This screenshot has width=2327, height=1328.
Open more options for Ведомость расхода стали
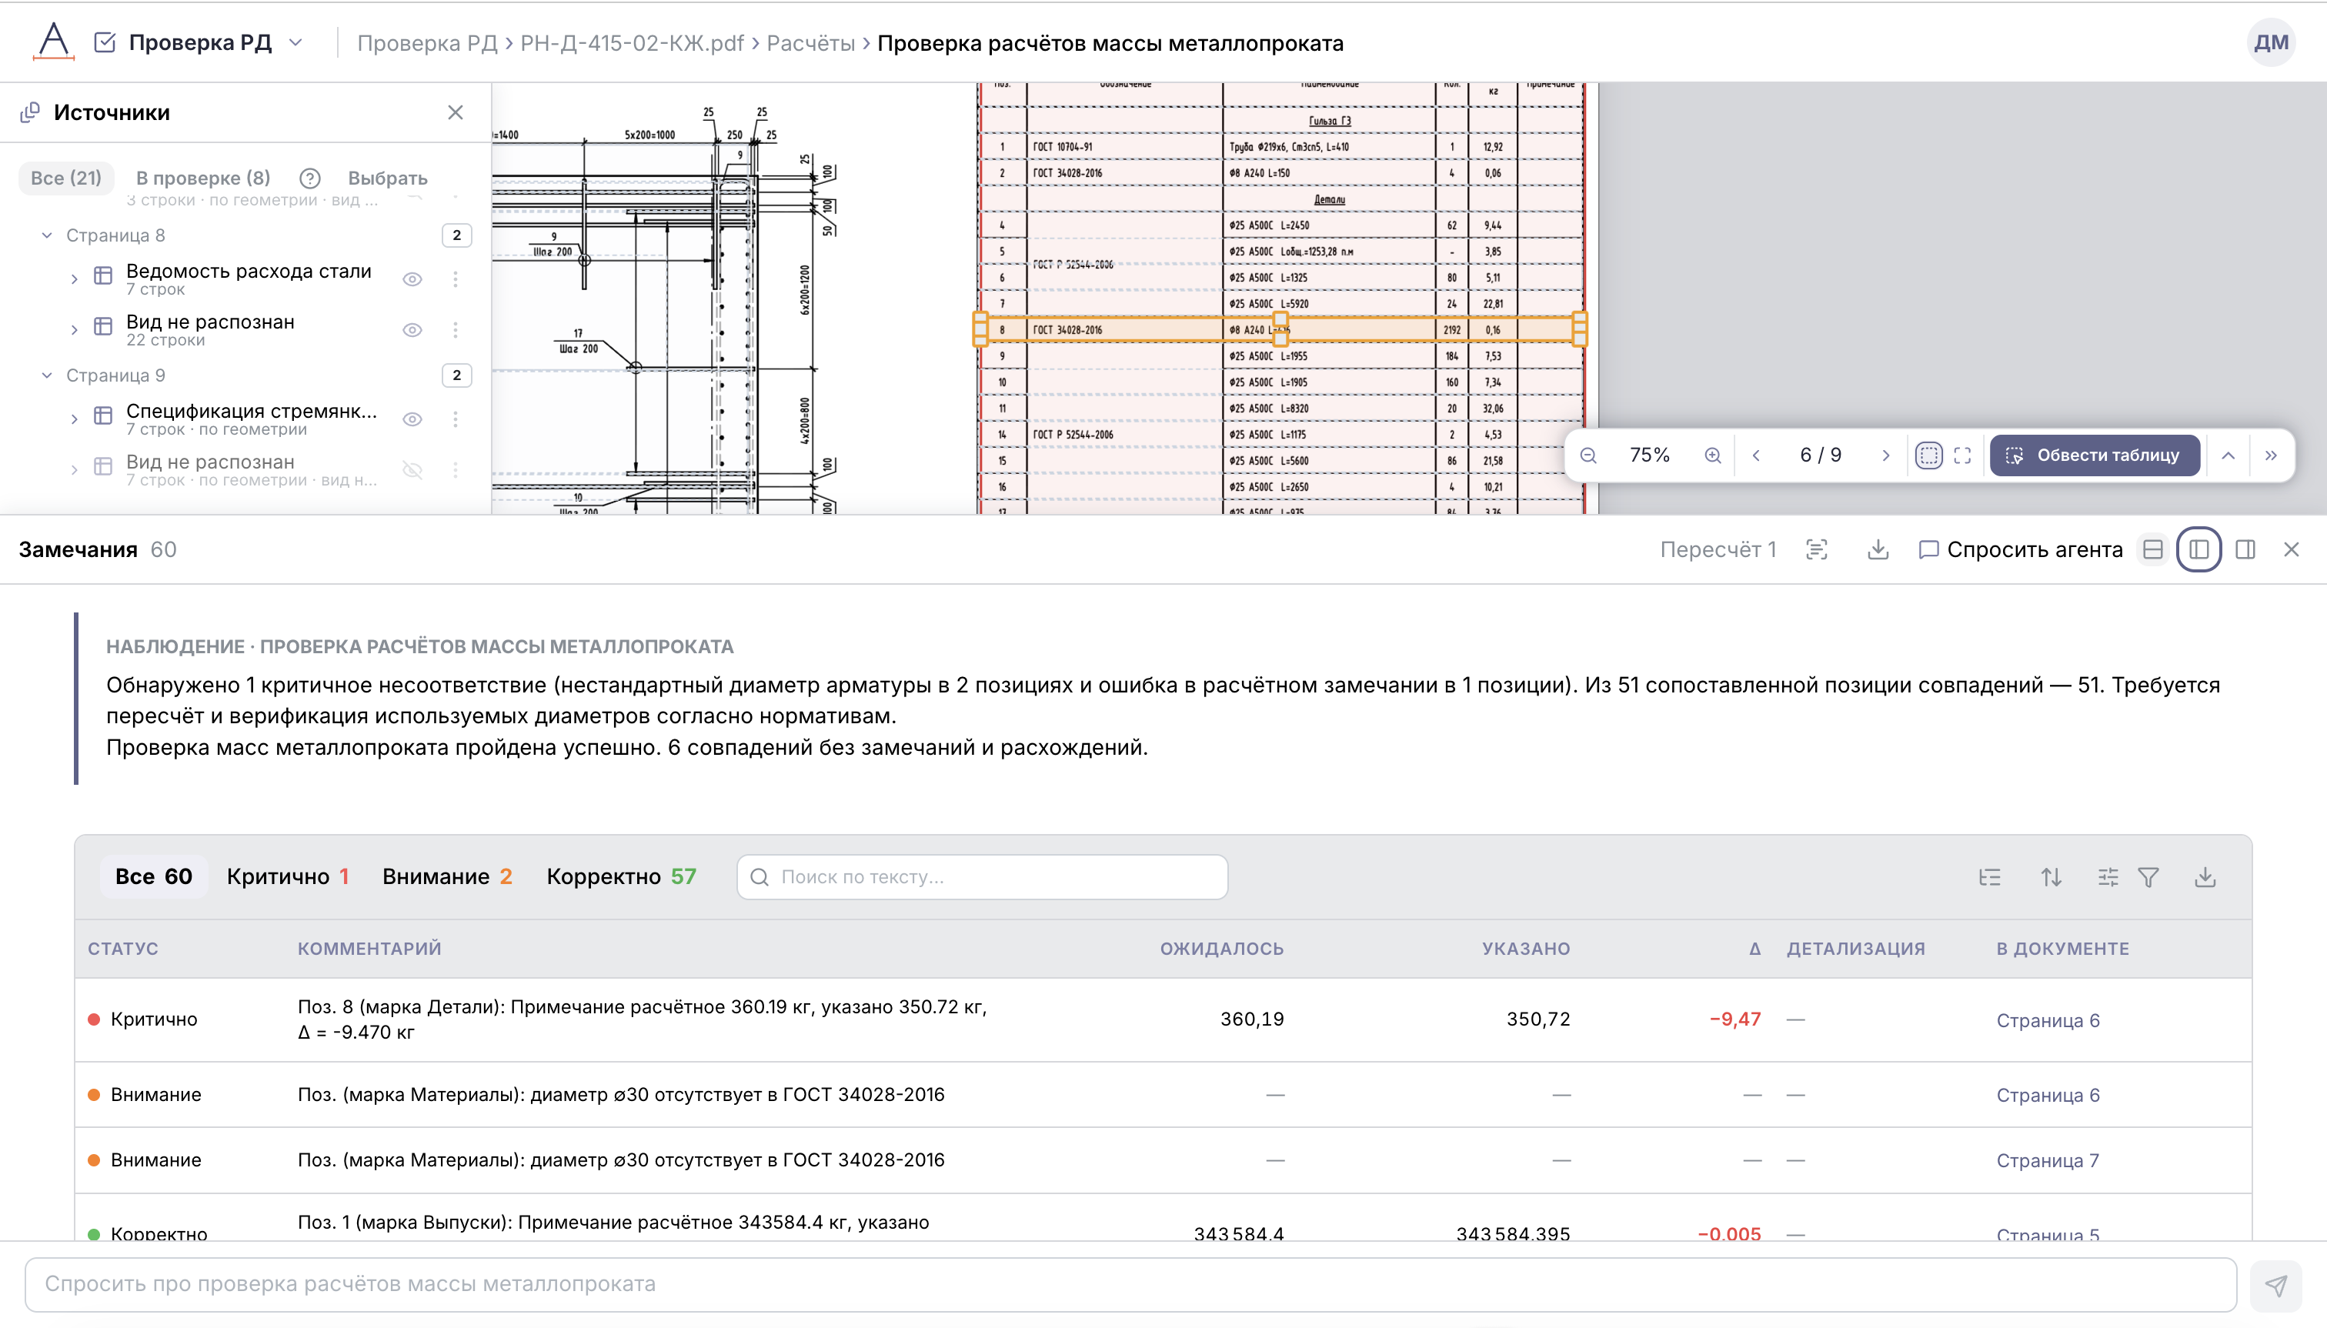point(456,279)
